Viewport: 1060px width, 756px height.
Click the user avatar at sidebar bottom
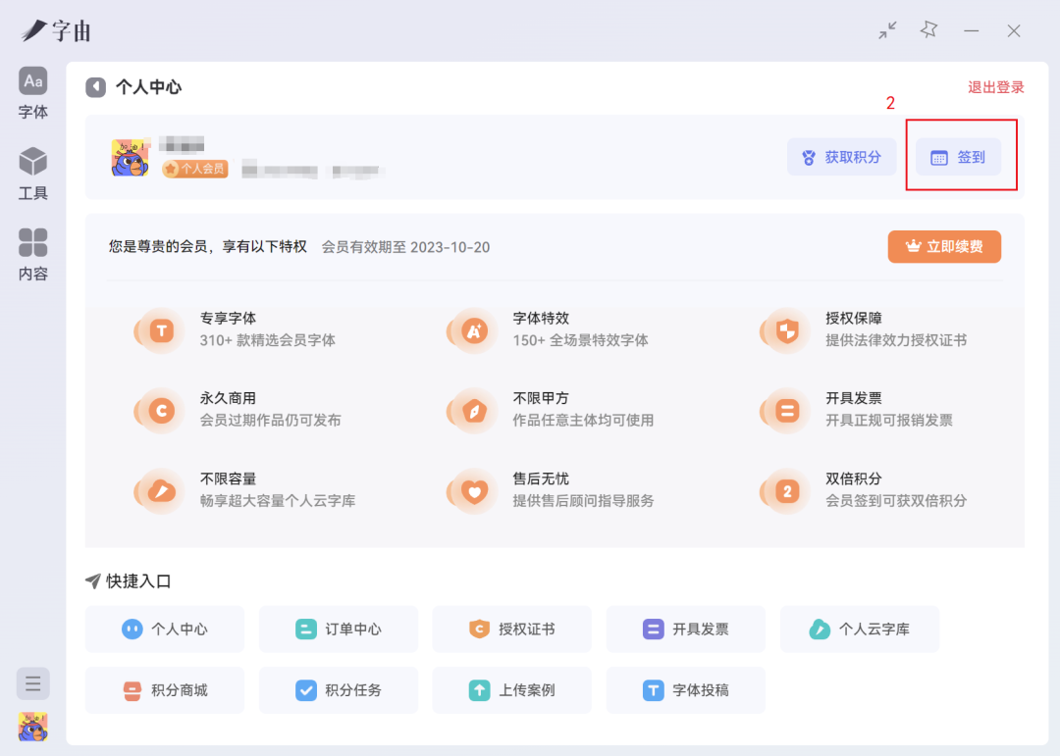(x=32, y=727)
